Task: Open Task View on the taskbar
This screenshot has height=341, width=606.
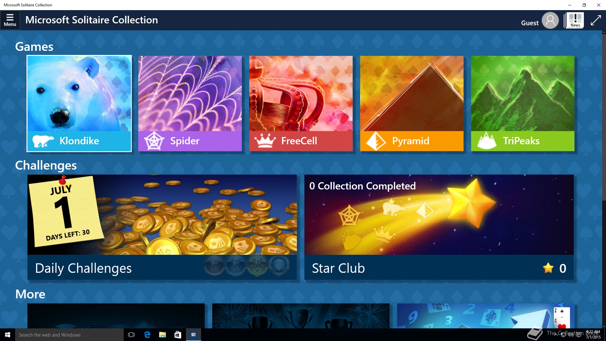Action: click(131, 335)
